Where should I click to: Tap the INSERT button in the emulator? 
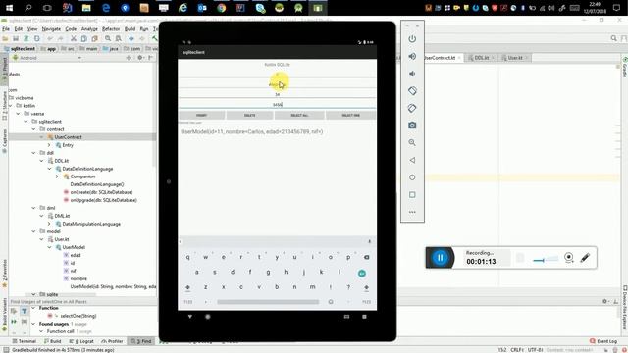click(202, 116)
